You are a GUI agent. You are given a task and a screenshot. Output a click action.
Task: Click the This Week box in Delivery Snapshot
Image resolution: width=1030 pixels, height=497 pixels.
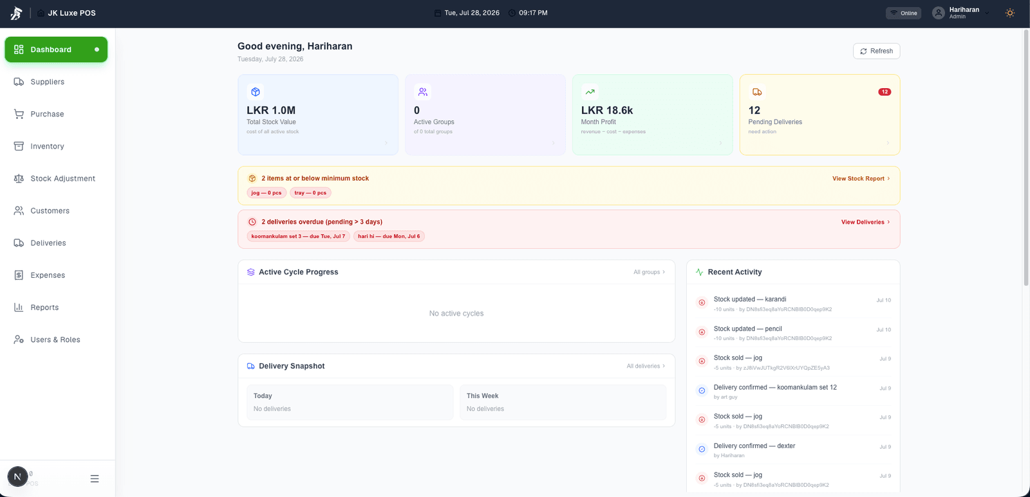563,402
